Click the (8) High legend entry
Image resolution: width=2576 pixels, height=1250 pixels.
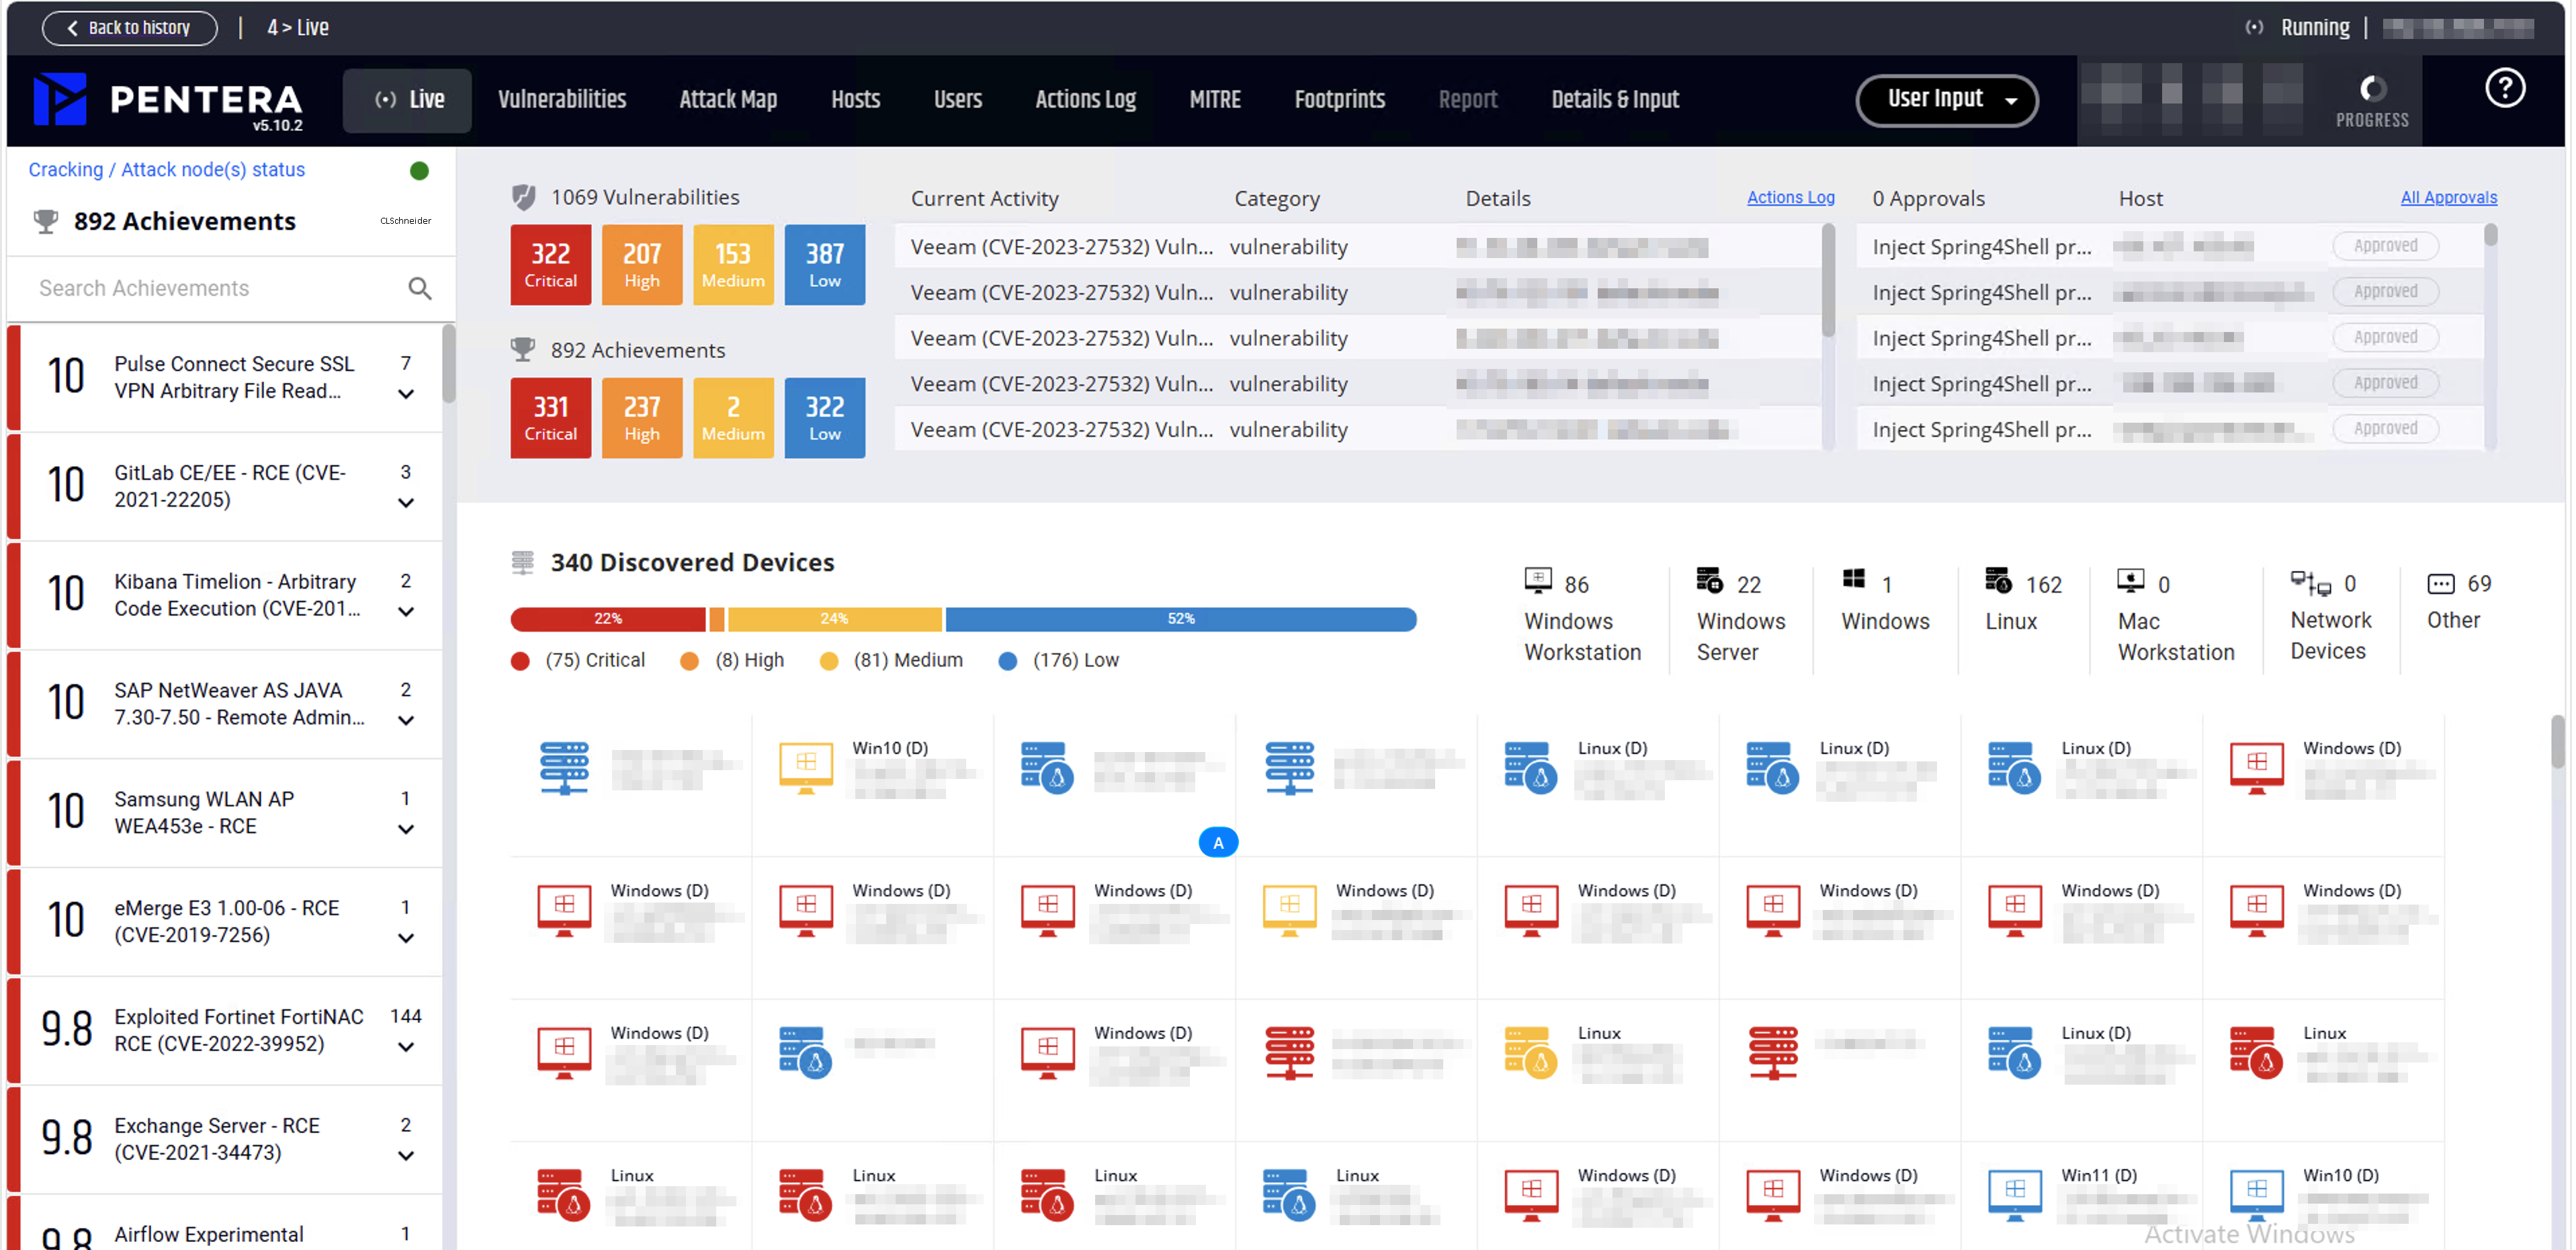[732, 661]
